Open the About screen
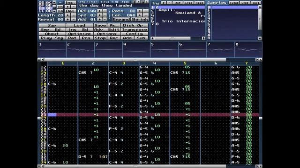 tap(52, 34)
